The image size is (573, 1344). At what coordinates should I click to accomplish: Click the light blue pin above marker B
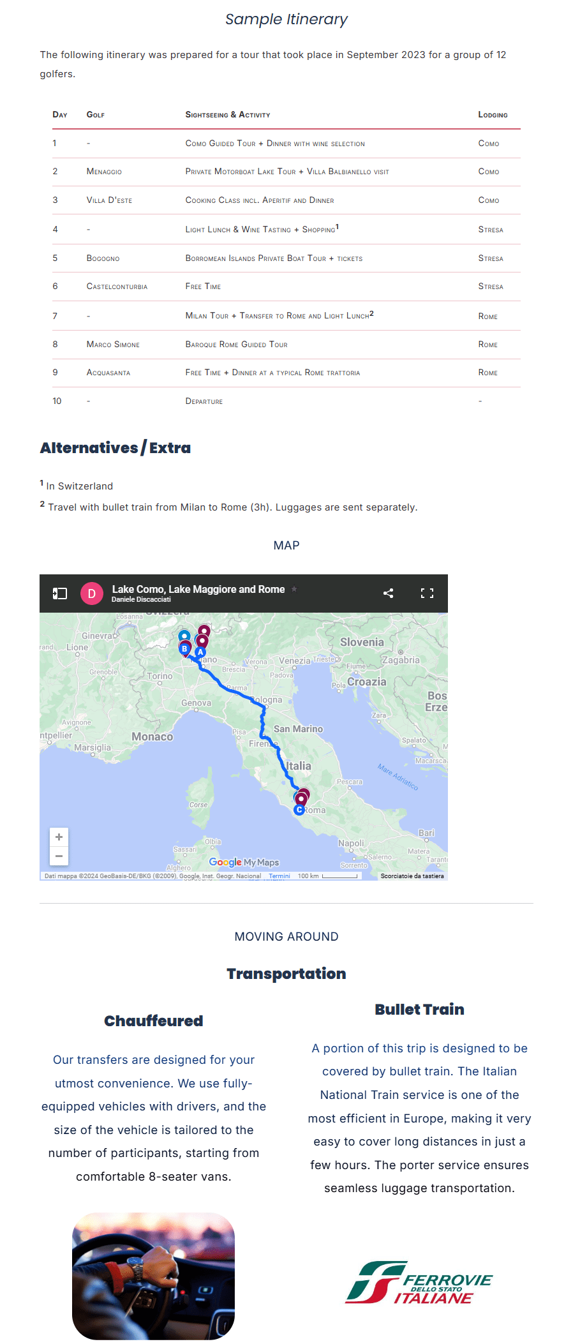tap(184, 636)
